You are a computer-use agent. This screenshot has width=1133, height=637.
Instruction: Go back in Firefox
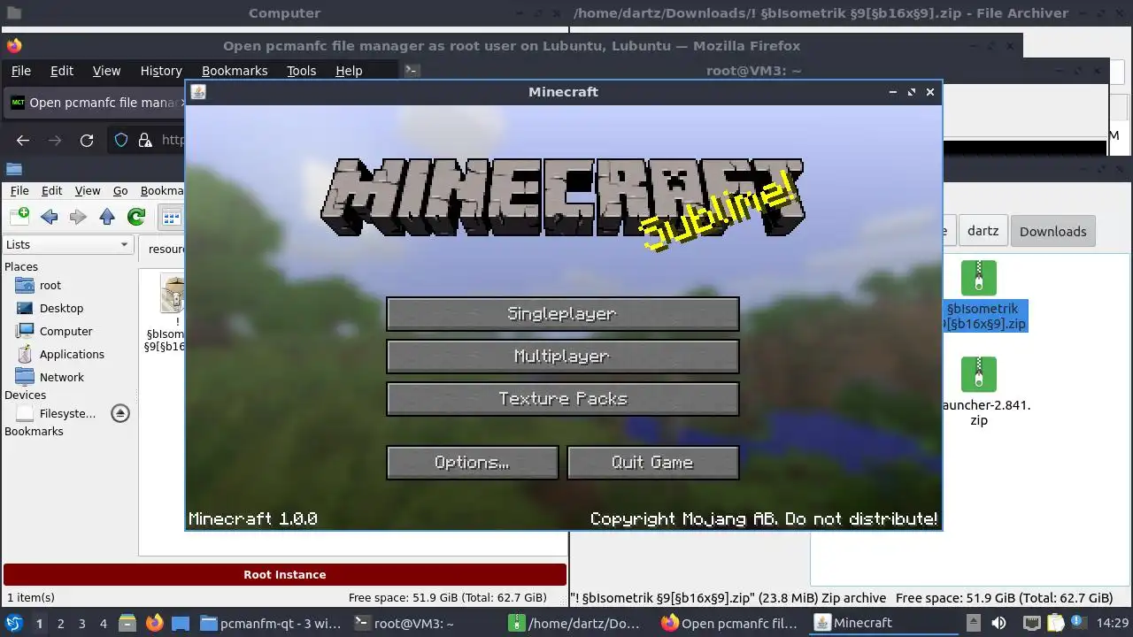pos(23,140)
